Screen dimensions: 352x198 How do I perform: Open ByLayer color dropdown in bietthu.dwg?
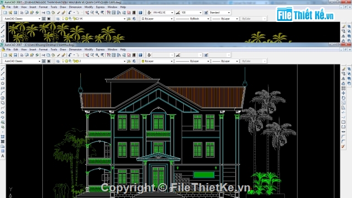[x=157, y=61]
